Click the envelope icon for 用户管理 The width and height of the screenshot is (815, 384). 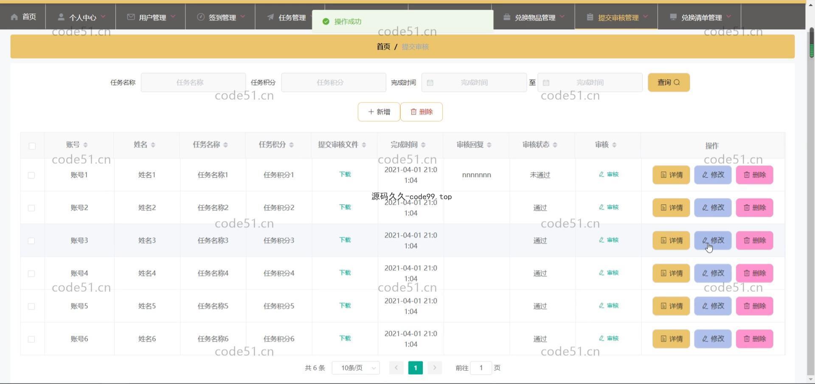(131, 17)
